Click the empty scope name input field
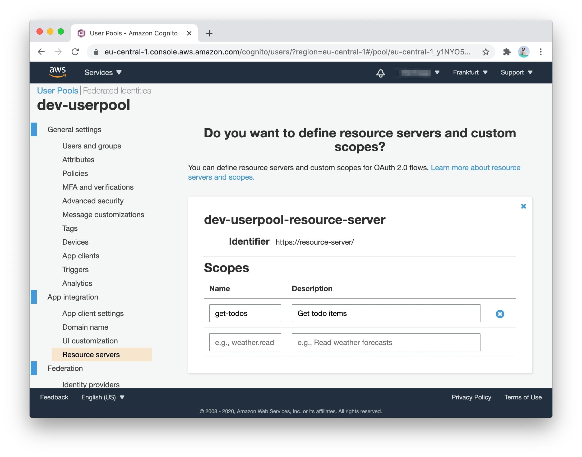582x457 pixels. (x=245, y=342)
